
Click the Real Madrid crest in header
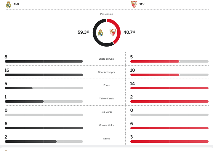coord(8,4)
